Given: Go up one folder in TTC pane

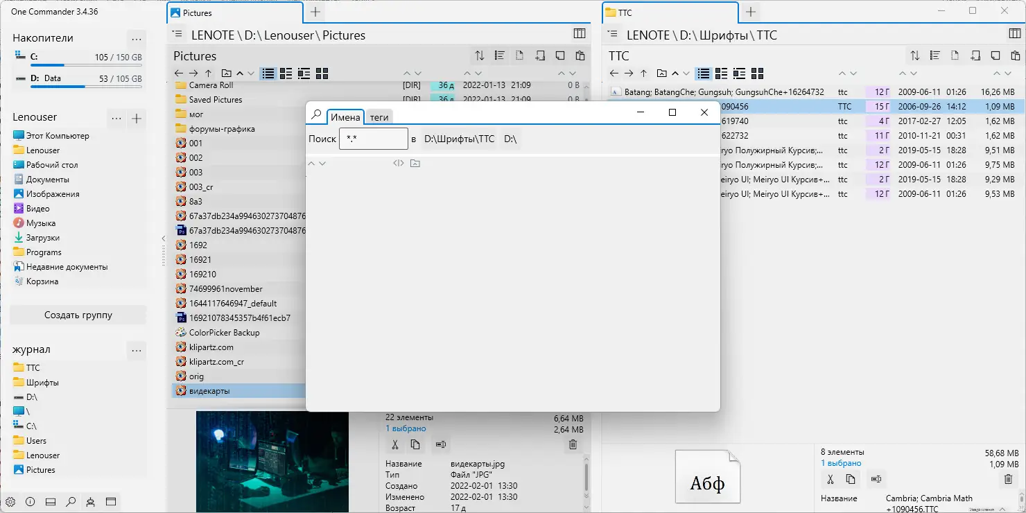Looking at the screenshot, I should tap(643, 73).
